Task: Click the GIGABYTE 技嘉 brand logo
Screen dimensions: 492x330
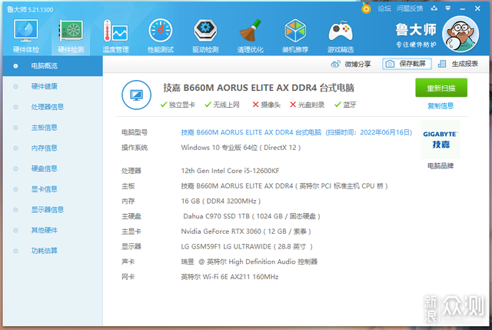Action: [440, 139]
